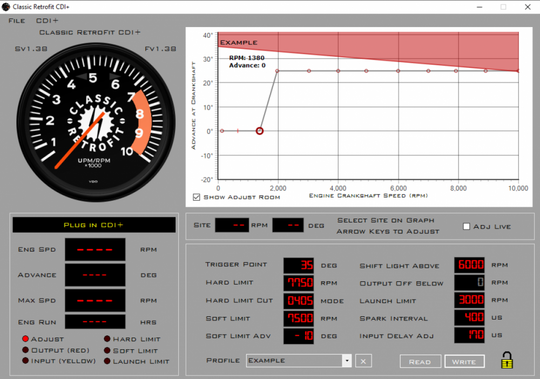
Task: Click the Classic Retrofit app icon in title bar
Action: point(6,7)
